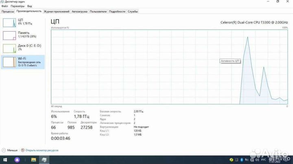Click the yellow-green tray icon
This screenshot has height=164, width=293.
231,160
